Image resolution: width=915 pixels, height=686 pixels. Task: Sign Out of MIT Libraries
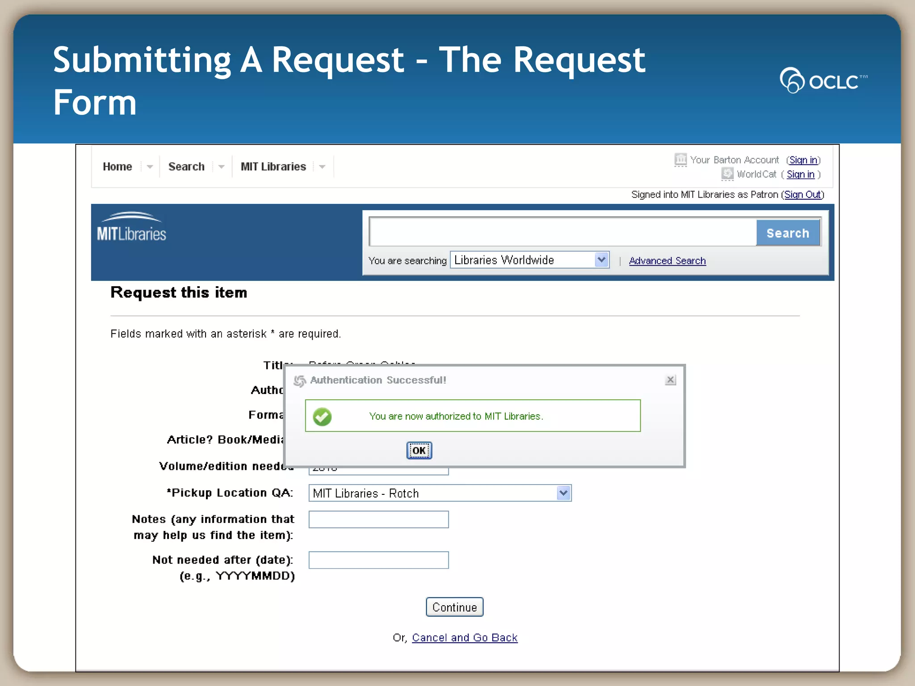pyautogui.click(x=803, y=195)
